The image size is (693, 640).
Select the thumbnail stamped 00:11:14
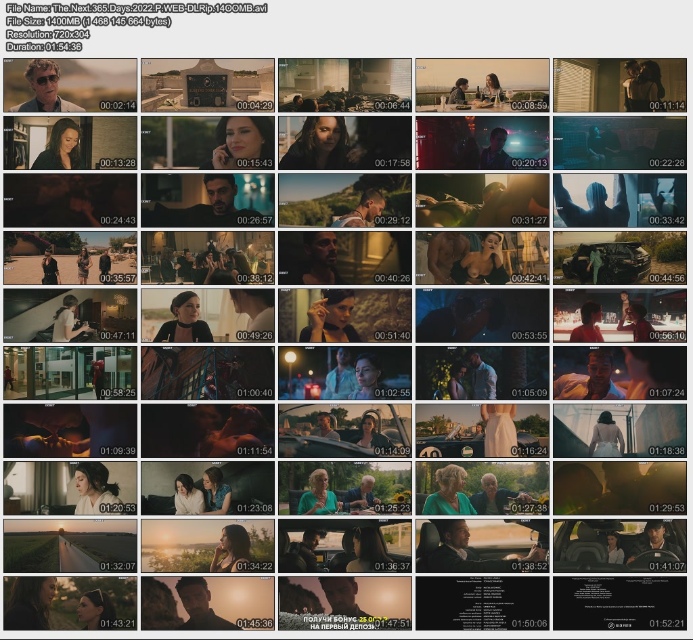click(620, 85)
